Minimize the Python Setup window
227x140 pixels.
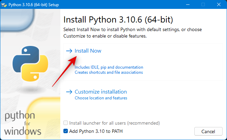(187, 4)
